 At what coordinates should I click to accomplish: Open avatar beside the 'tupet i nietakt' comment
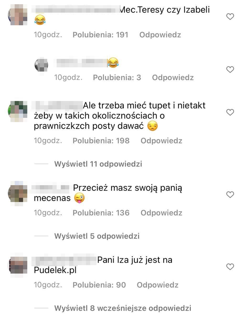pos(18,111)
